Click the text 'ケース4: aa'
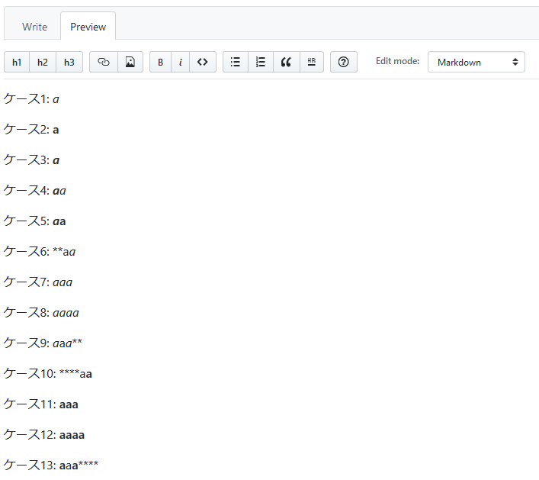Viewport: 539px width, 480px height. coord(35,191)
